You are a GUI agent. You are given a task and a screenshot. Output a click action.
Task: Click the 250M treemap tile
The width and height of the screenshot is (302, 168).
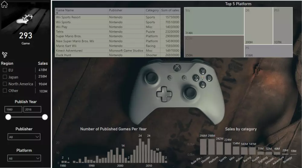[214, 46]
